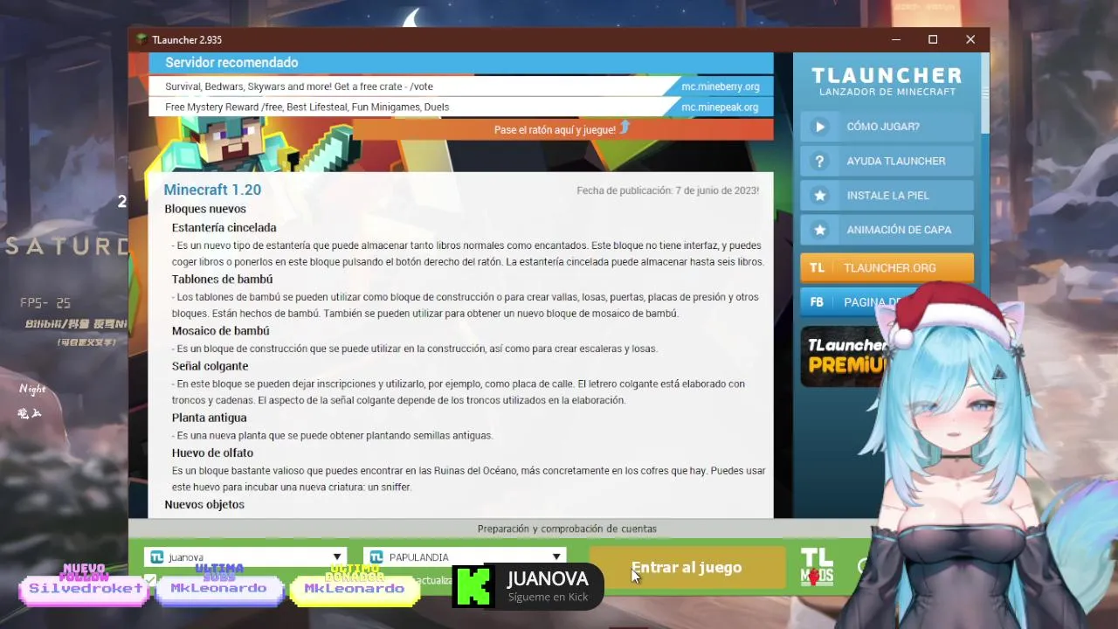Click the Huevo de olfato subheading
The image size is (1118, 629).
(x=212, y=453)
